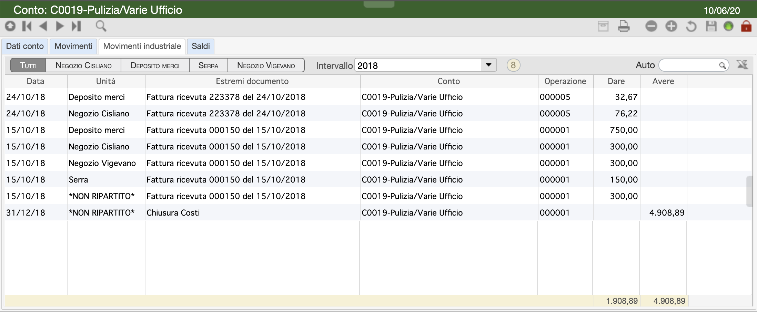Click the plus add record icon

pos(671,26)
